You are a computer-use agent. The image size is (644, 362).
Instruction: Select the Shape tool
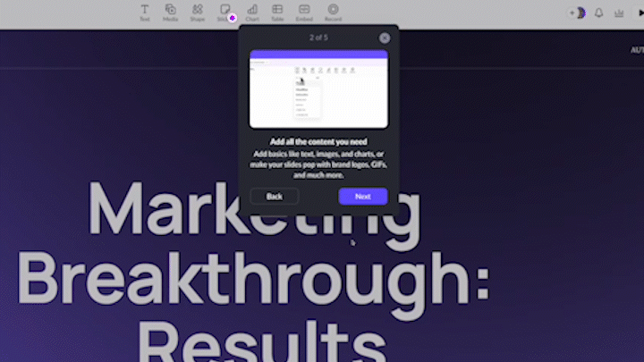point(197,13)
